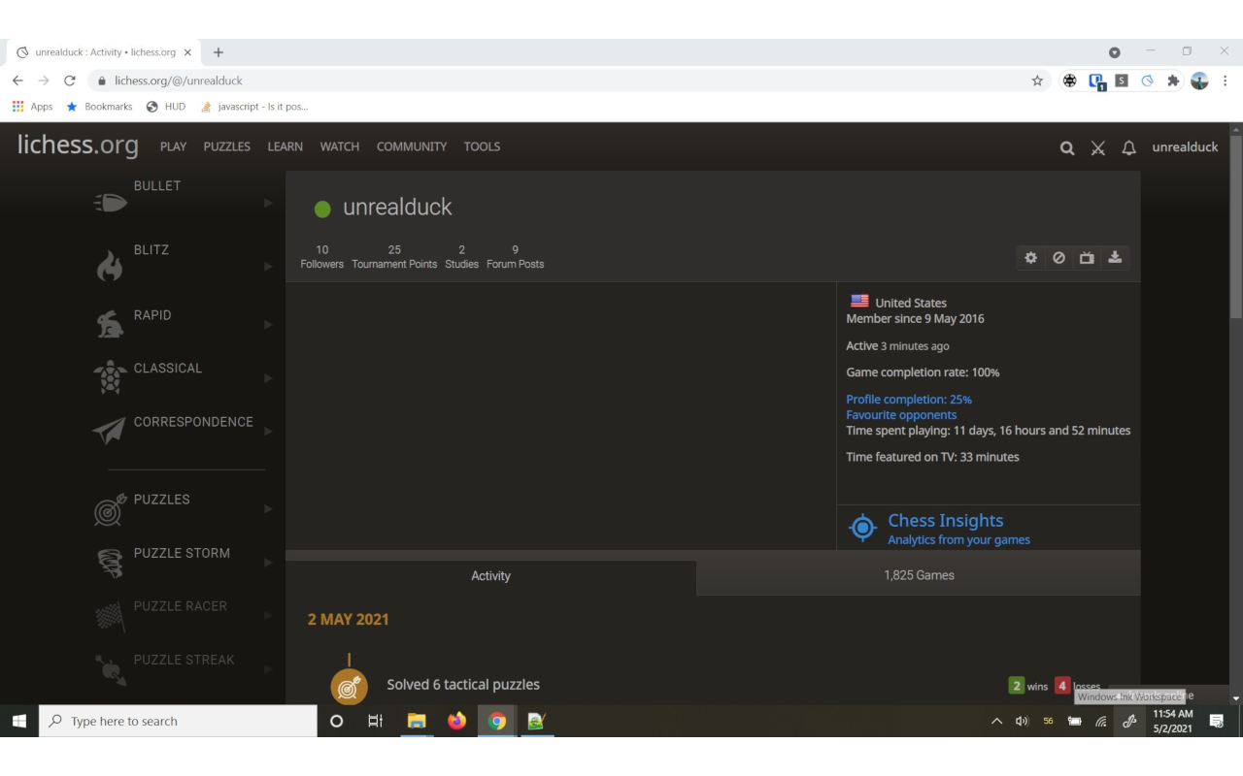
Task: Click the page scrollbar down arrow
Action: click(x=1235, y=697)
